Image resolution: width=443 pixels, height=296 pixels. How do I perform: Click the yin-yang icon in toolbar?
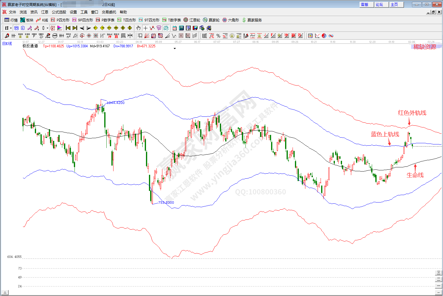324,36
